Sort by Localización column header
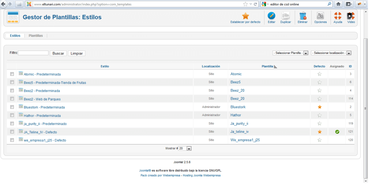 [211, 66]
